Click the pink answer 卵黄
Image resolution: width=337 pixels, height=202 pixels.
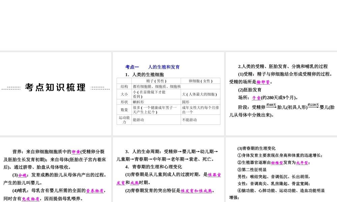pyautogui.click(x=76, y=152)
